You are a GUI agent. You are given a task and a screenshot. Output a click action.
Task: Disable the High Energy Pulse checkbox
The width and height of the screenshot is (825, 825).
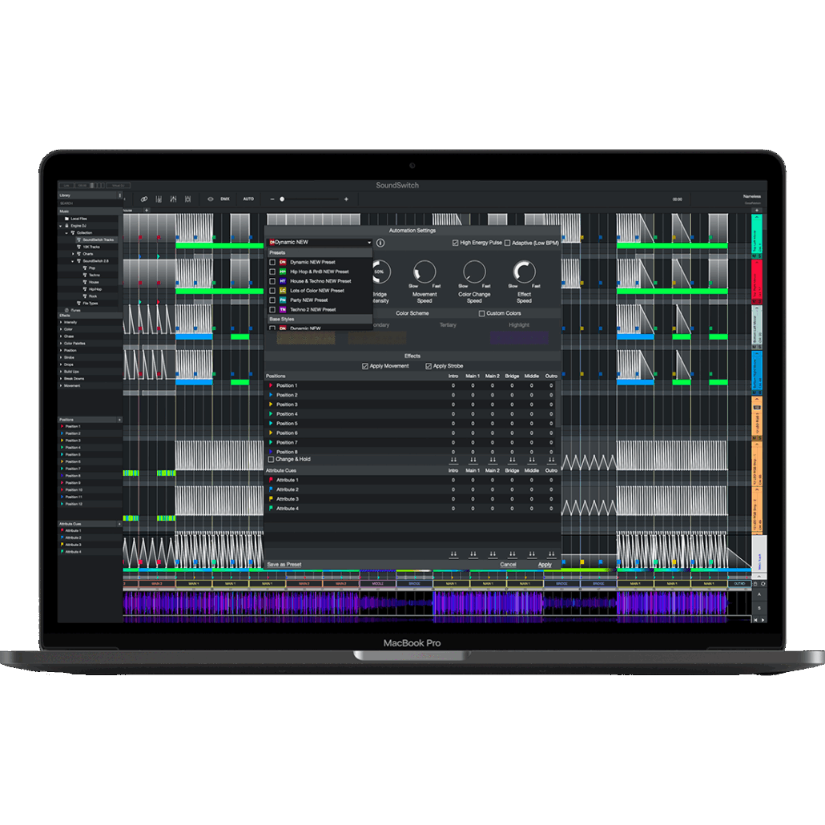click(455, 243)
